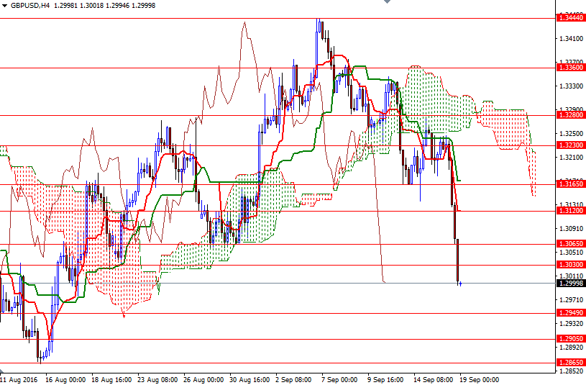Click the 1.34100 price axis value
This screenshot has height=385, width=586.
tap(571, 39)
